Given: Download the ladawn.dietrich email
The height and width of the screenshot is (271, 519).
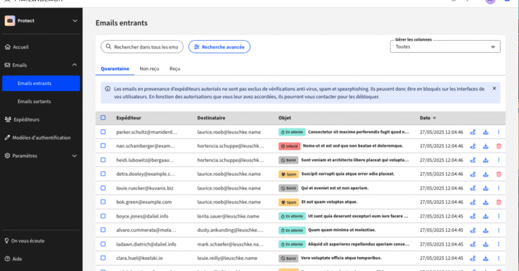Looking at the screenshot, I should click(x=485, y=244).
